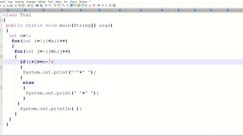Click the Zoom In toolbar icon
This screenshot has width=243, height=136.
click(x=46, y=5)
